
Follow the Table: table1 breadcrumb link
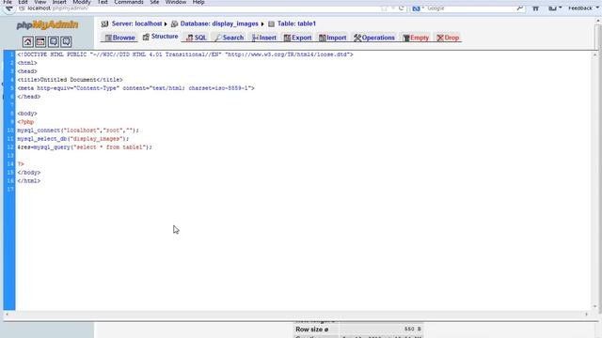click(x=296, y=23)
